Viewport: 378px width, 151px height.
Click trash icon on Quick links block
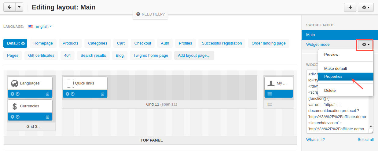(x=102, y=94)
